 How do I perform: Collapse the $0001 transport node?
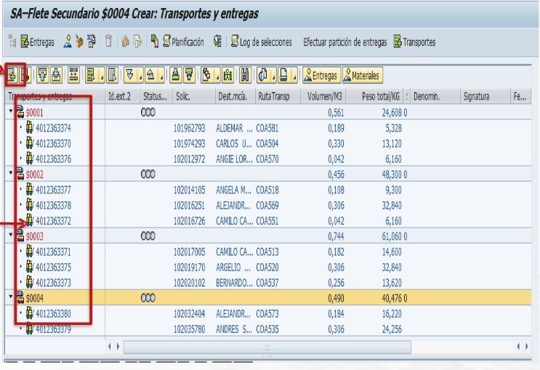pos(10,111)
